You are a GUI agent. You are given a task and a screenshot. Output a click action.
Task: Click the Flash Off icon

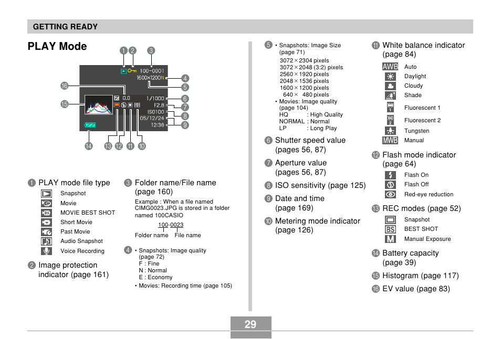390,185
